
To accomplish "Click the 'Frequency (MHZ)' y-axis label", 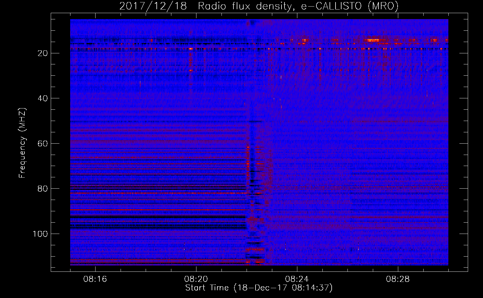I will (x=22, y=143).
